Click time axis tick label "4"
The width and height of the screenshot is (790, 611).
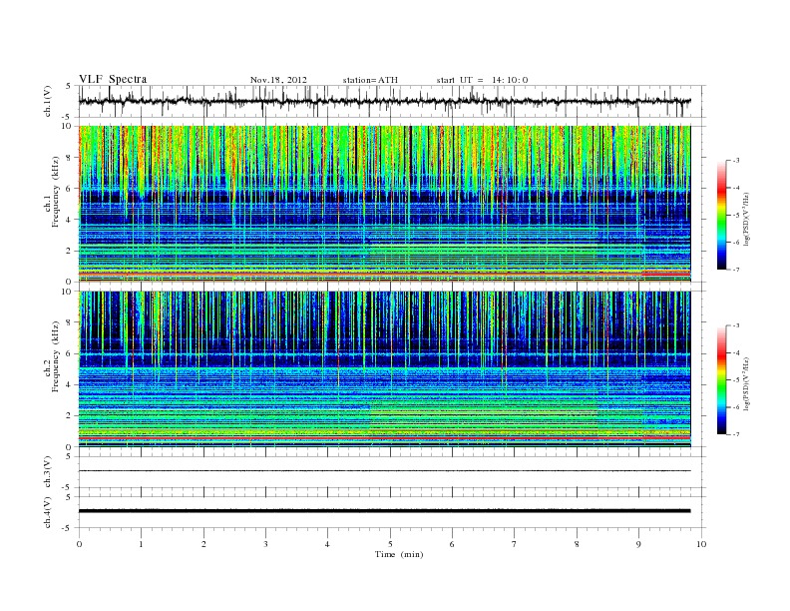point(327,544)
